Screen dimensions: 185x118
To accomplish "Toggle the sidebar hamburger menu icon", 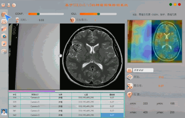I will click(4, 15).
